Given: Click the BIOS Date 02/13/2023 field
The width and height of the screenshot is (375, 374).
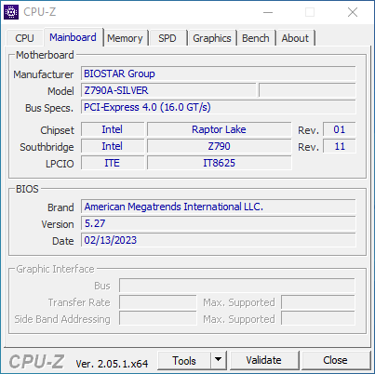Looking at the screenshot, I should [x=219, y=240].
